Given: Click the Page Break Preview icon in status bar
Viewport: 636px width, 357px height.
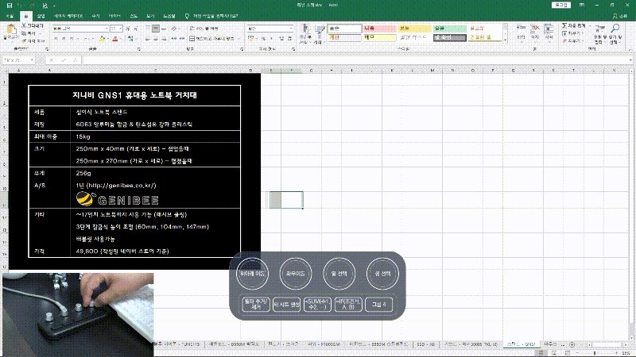Looking at the screenshot, I should coord(567,353).
